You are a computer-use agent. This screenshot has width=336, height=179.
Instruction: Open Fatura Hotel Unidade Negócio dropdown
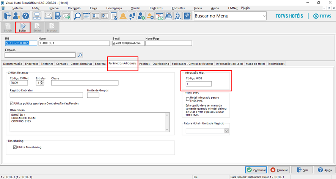pos(226,131)
